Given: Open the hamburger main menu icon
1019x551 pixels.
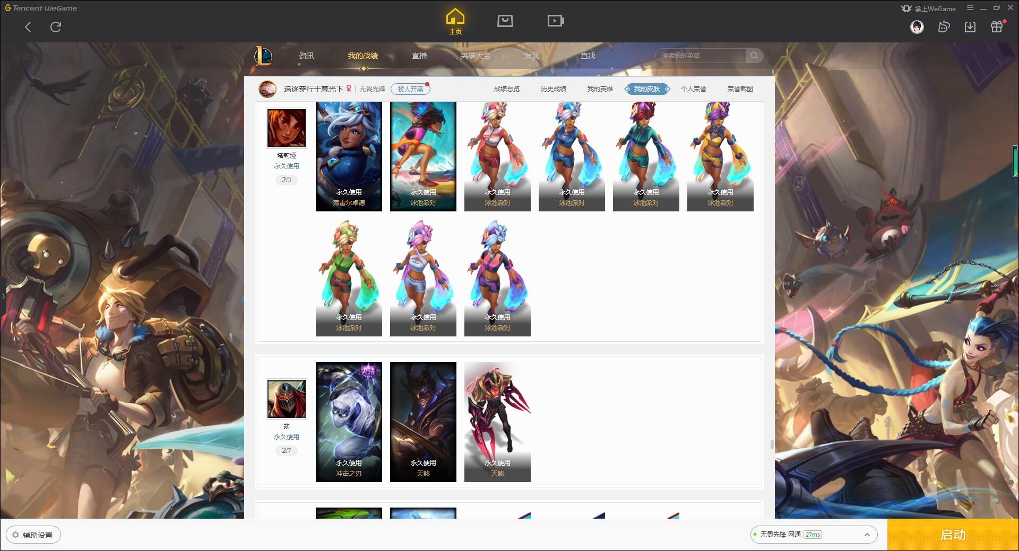Looking at the screenshot, I should click(x=970, y=8).
